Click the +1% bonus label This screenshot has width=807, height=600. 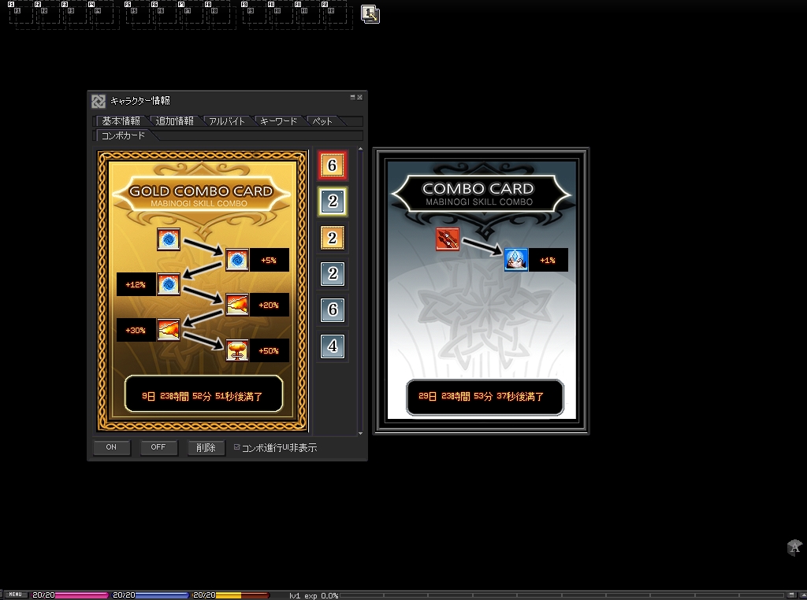coord(548,260)
